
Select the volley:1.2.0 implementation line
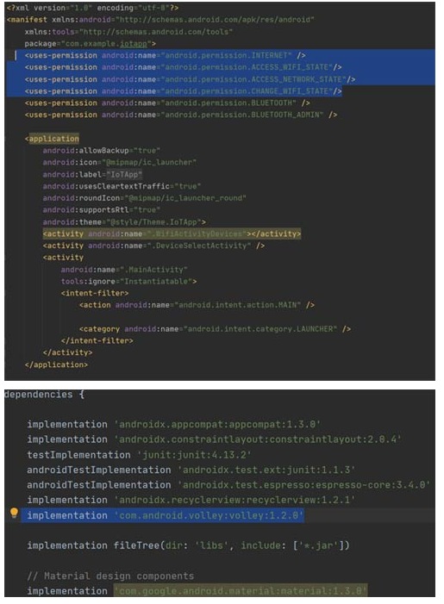[166, 515]
